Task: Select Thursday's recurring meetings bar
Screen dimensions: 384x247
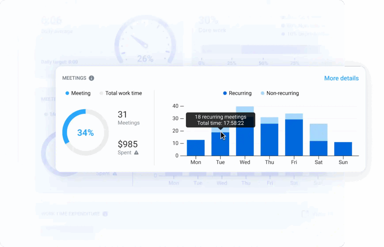Action: pyautogui.click(x=269, y=140)
